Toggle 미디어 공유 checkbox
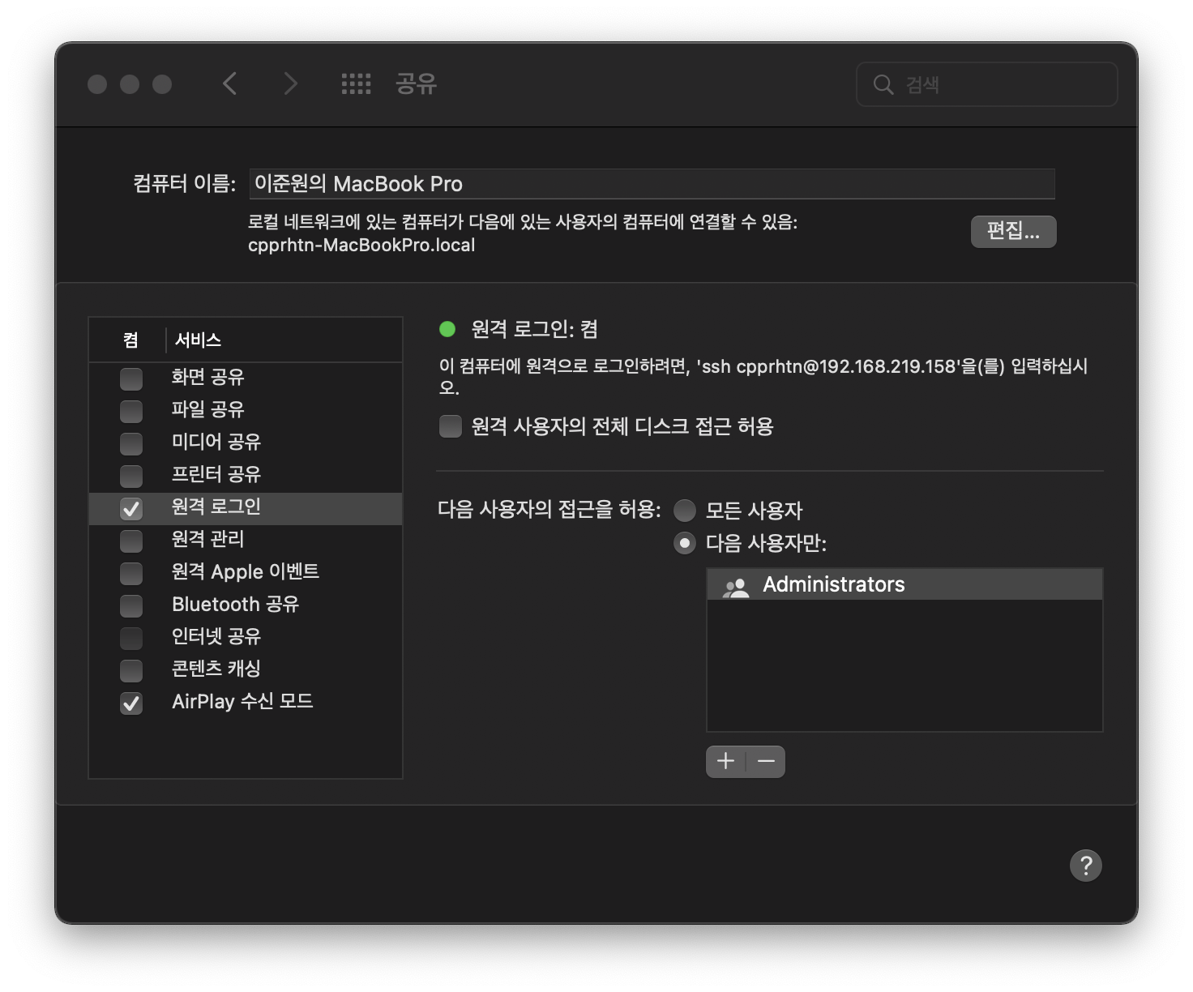This screenshot has width=1193, height=992. tap(131, 443)
